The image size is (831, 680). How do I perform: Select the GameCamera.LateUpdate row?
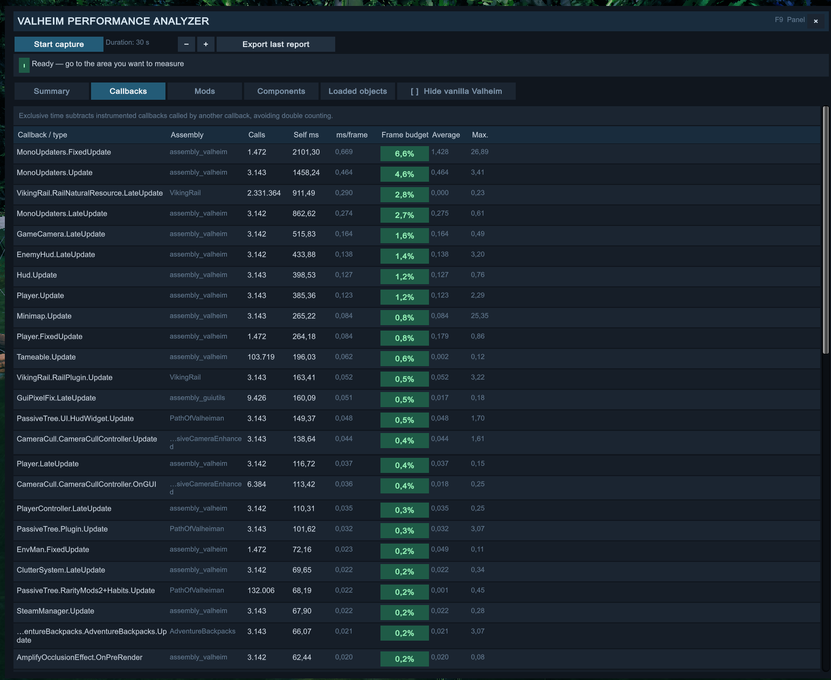417,235
